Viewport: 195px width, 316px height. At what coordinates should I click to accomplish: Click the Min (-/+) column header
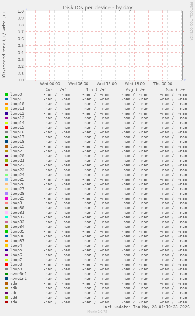(96, 89)
